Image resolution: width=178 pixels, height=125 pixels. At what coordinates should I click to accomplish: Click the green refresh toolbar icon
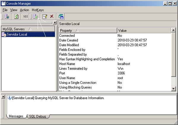click(16, 17)
